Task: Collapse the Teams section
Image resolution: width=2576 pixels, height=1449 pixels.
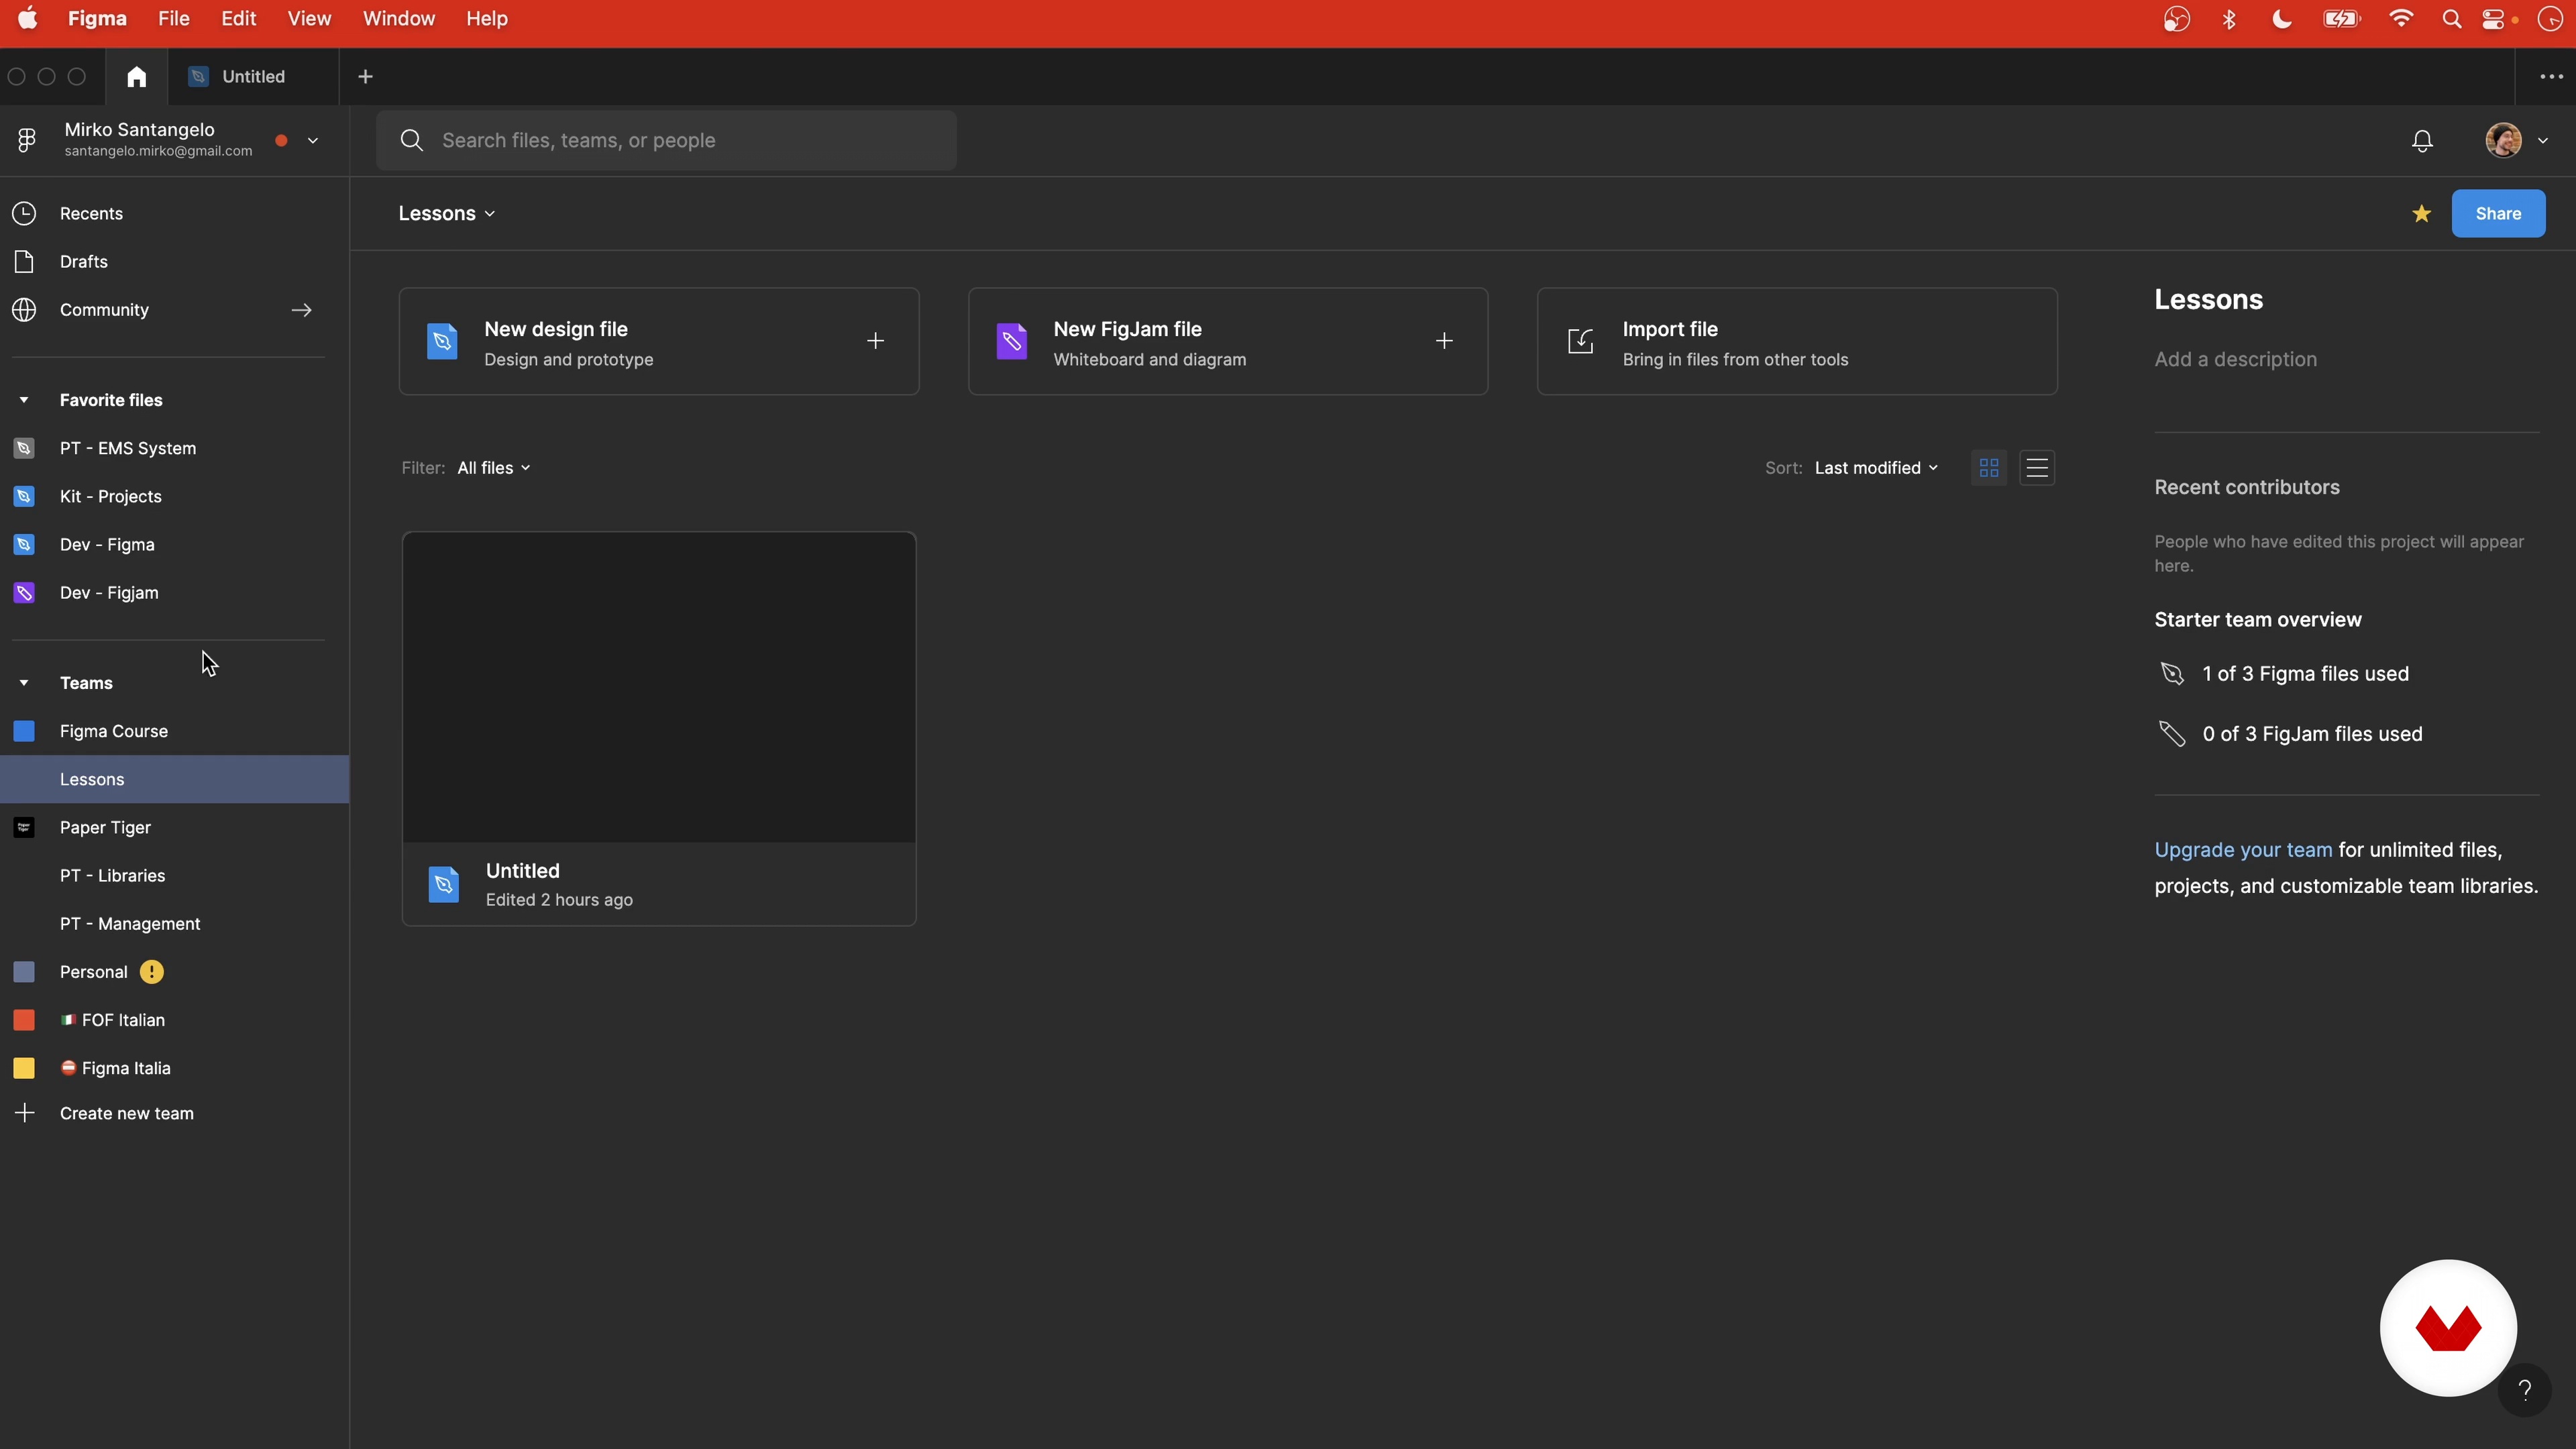Action: coord(24,683)
